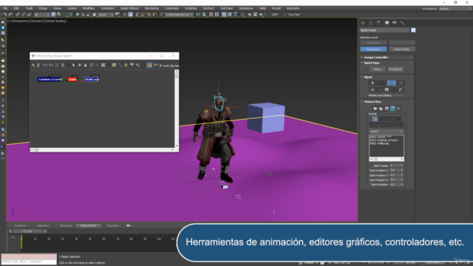Open the selection filter All dropdown
Image resolution: width=473 pixels, height=266 pixels.
pos(41,15)
